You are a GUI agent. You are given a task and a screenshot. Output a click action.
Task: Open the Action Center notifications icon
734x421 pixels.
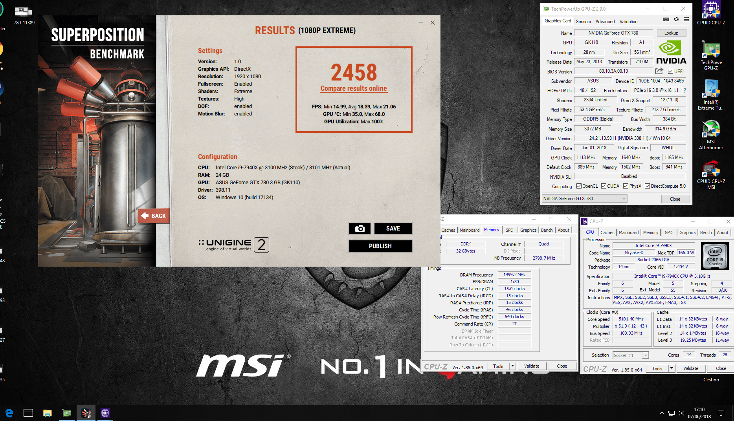tap(721, 413)
